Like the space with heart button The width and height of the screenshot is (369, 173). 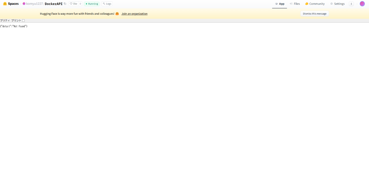(74, 4)
